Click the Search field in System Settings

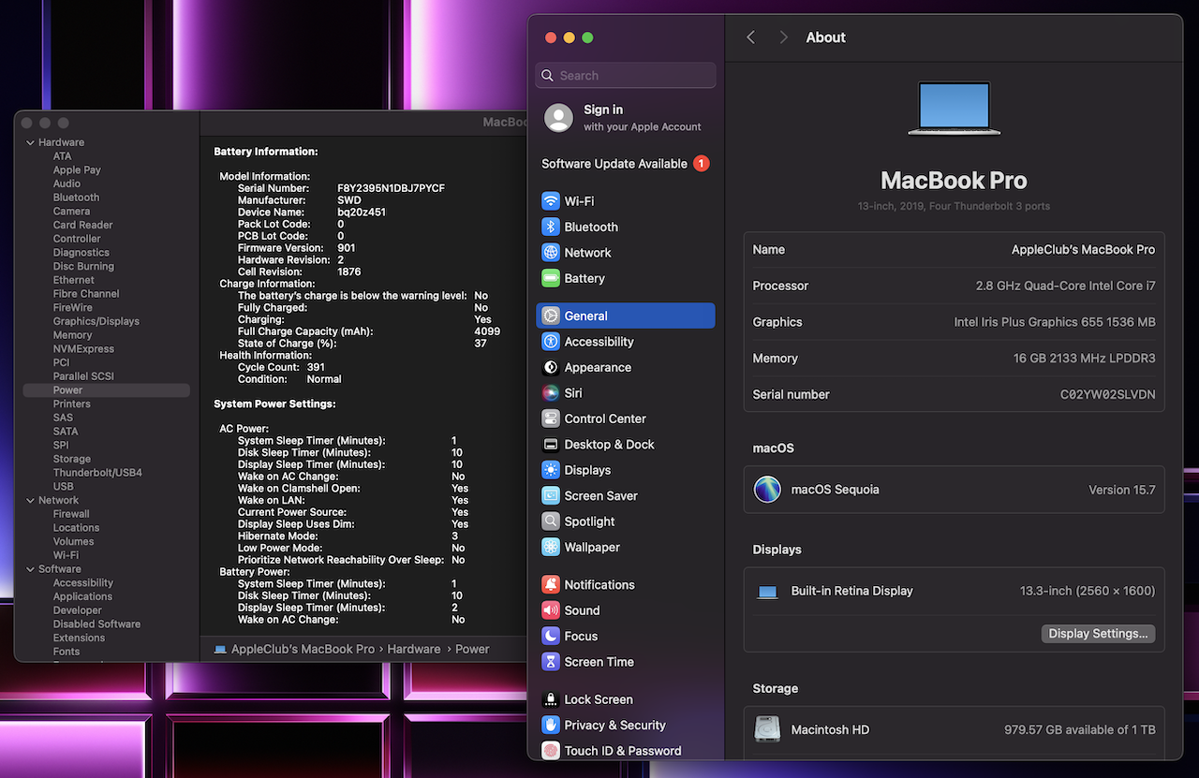click(x=626, y=76)
